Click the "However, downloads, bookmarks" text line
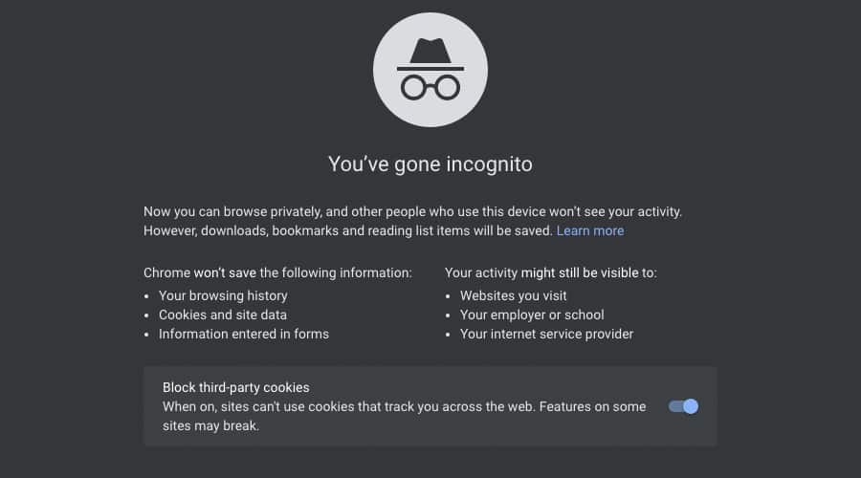Viewport: 861px width, 478px height. 347,230
